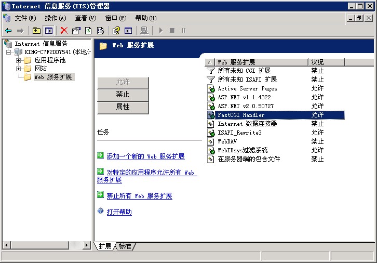Screen dimensions: 377x263
Task: Click the Start service play icon
Action: 161,31
